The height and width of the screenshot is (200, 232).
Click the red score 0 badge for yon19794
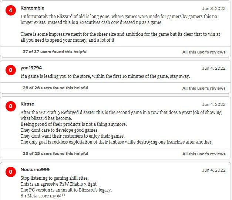coord(11,70)
